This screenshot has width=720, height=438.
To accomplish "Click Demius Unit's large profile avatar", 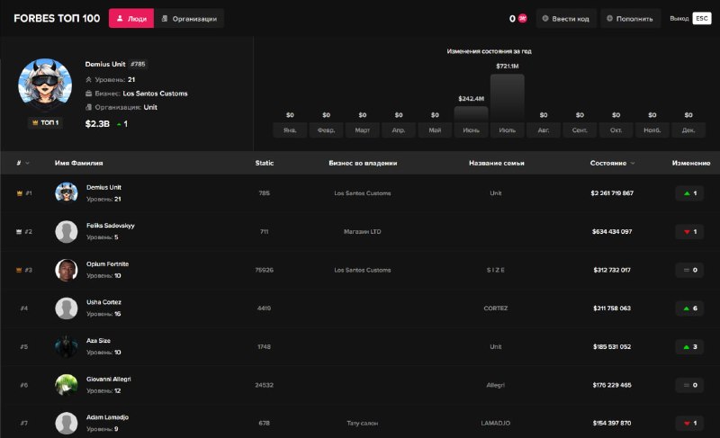I will pyautogui.click(x=45, y=85).
